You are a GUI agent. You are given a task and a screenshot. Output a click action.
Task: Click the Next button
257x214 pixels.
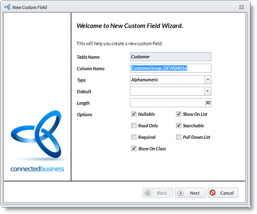pyautogui.click(x=190, y=193)
